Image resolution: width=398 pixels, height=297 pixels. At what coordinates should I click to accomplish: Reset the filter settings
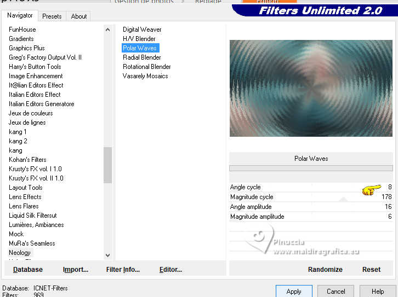(x=371, y=270)
